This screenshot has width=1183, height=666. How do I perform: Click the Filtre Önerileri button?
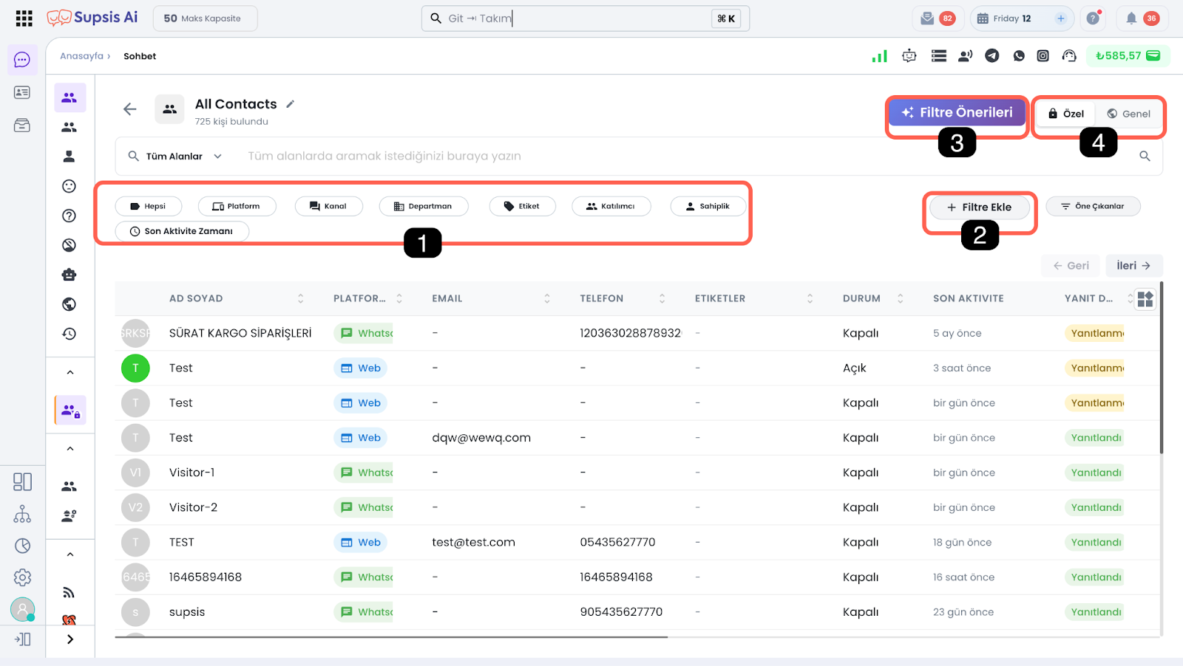point(957,113)
